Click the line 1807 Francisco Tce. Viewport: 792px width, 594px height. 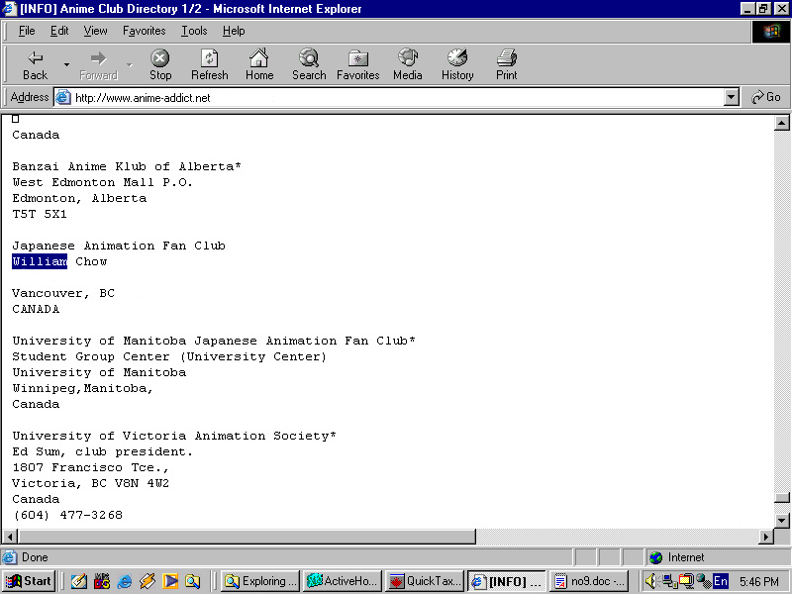click(90, 467)
